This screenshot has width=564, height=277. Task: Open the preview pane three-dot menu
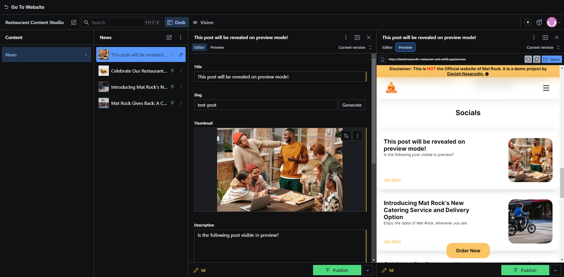pyautogui.click(x=534, y=37)
